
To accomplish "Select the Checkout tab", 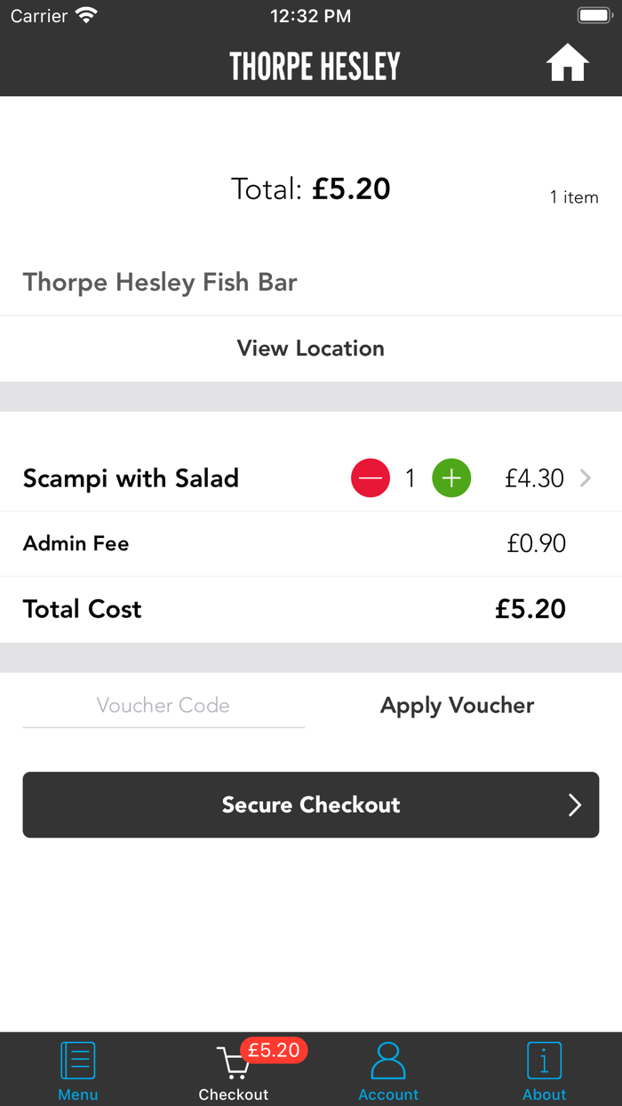I will (x=233, y=1069).
